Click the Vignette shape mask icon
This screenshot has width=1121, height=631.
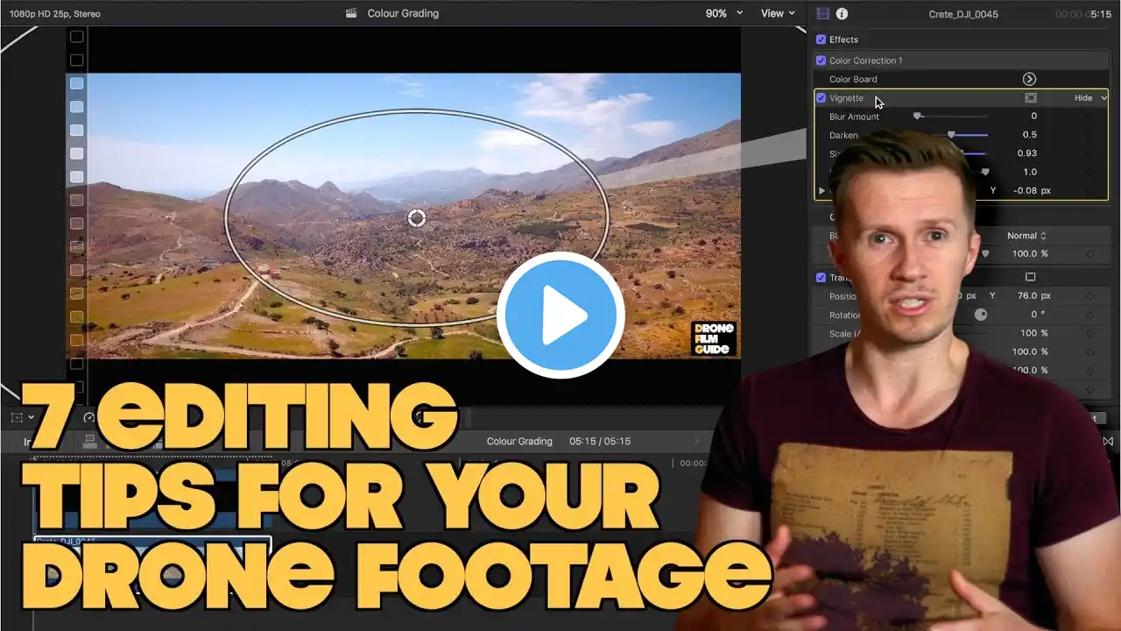1031,98
